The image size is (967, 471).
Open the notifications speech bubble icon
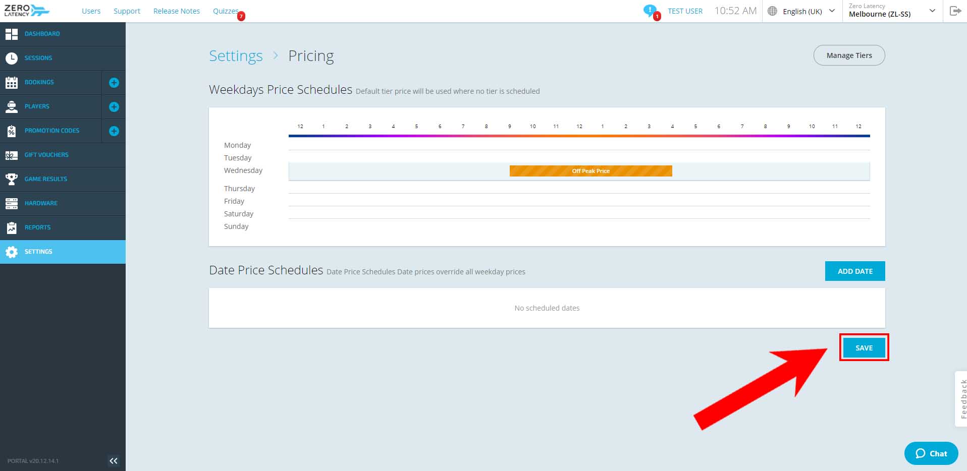coord(650,11)
